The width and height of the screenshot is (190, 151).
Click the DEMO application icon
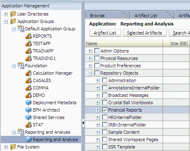28,95
